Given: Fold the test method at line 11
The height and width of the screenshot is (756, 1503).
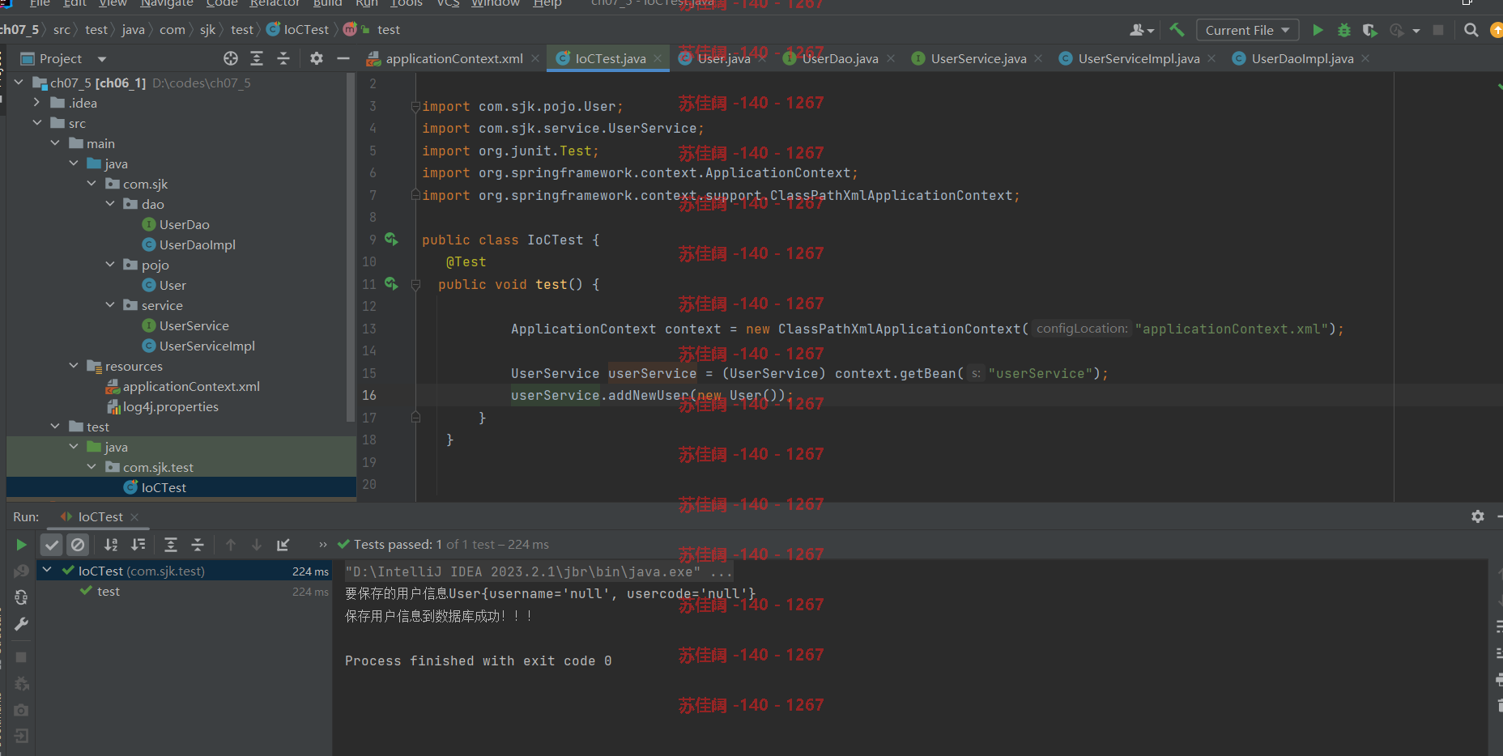Looking at the screenshot, I should pos(415,284).
